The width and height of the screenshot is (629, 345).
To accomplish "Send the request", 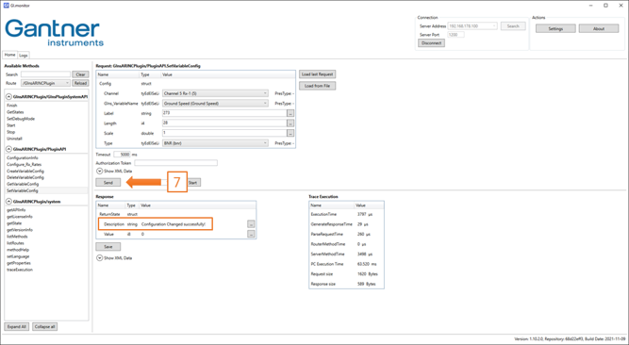I will [x=108, y=183].
